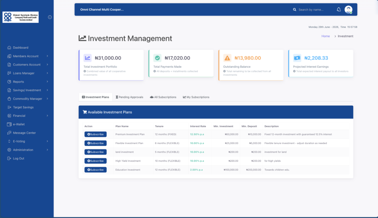Expand the Reports submenu chevron
The width and height of the screenshot is (378, 218).
click(47, 82)
